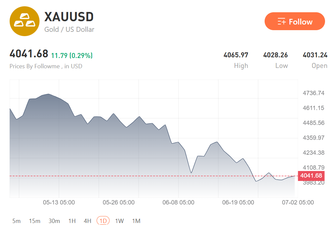The width and height of the screenshot is (335, 225).
Task: Click the list-plus icon inside Follow button
Action: [x=281, y=22]
